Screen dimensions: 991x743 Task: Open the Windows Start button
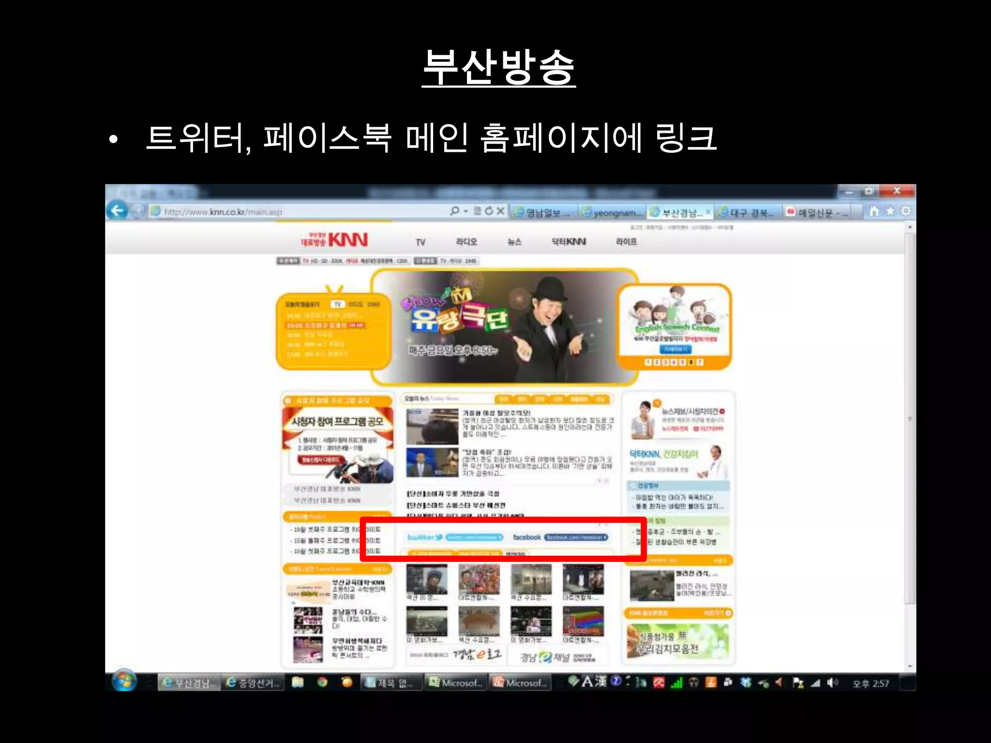tap(124, 681)
